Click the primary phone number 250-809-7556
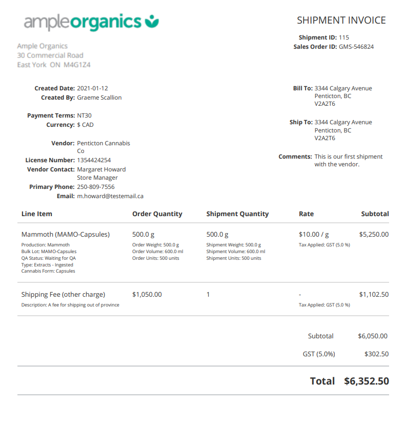The height and width of the screenshot is (422, 406). pos(96,187)
